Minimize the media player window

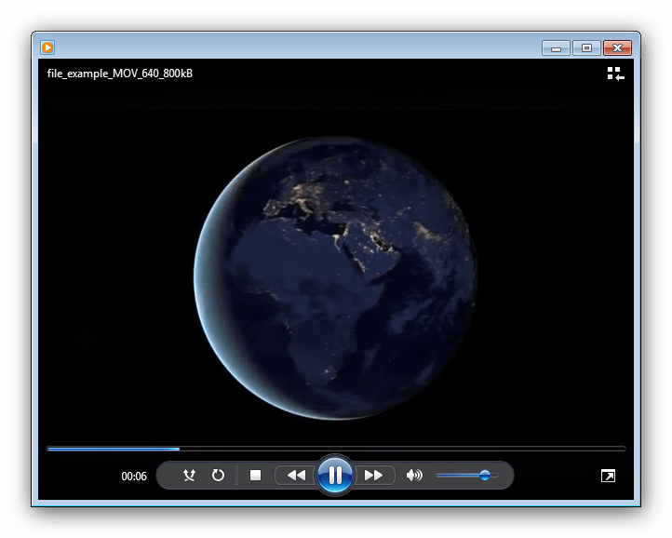point(556,48)
